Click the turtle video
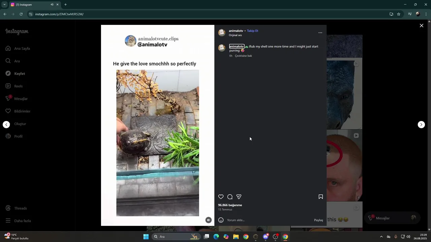 tap(158, 143)
